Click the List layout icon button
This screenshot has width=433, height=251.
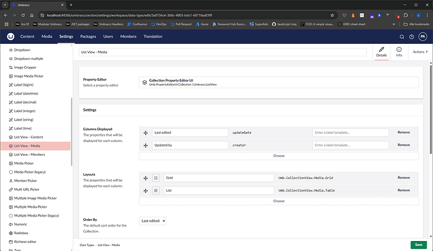[156, 190]
